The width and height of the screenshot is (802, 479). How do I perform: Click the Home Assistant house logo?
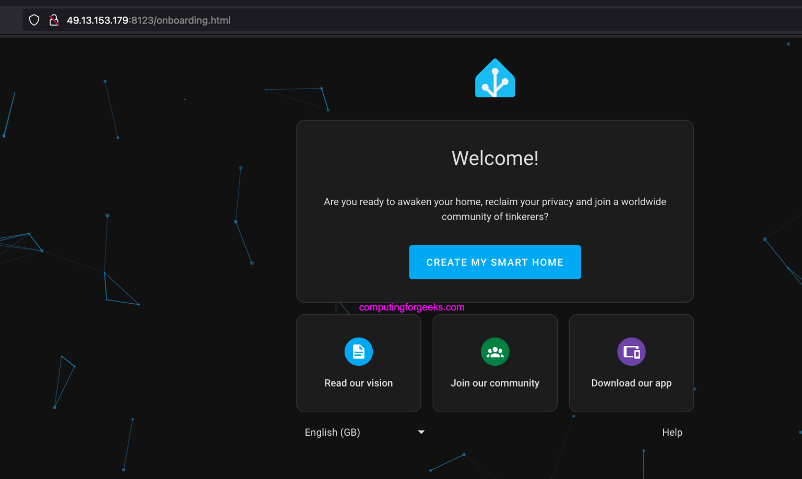tap(494, 77)
